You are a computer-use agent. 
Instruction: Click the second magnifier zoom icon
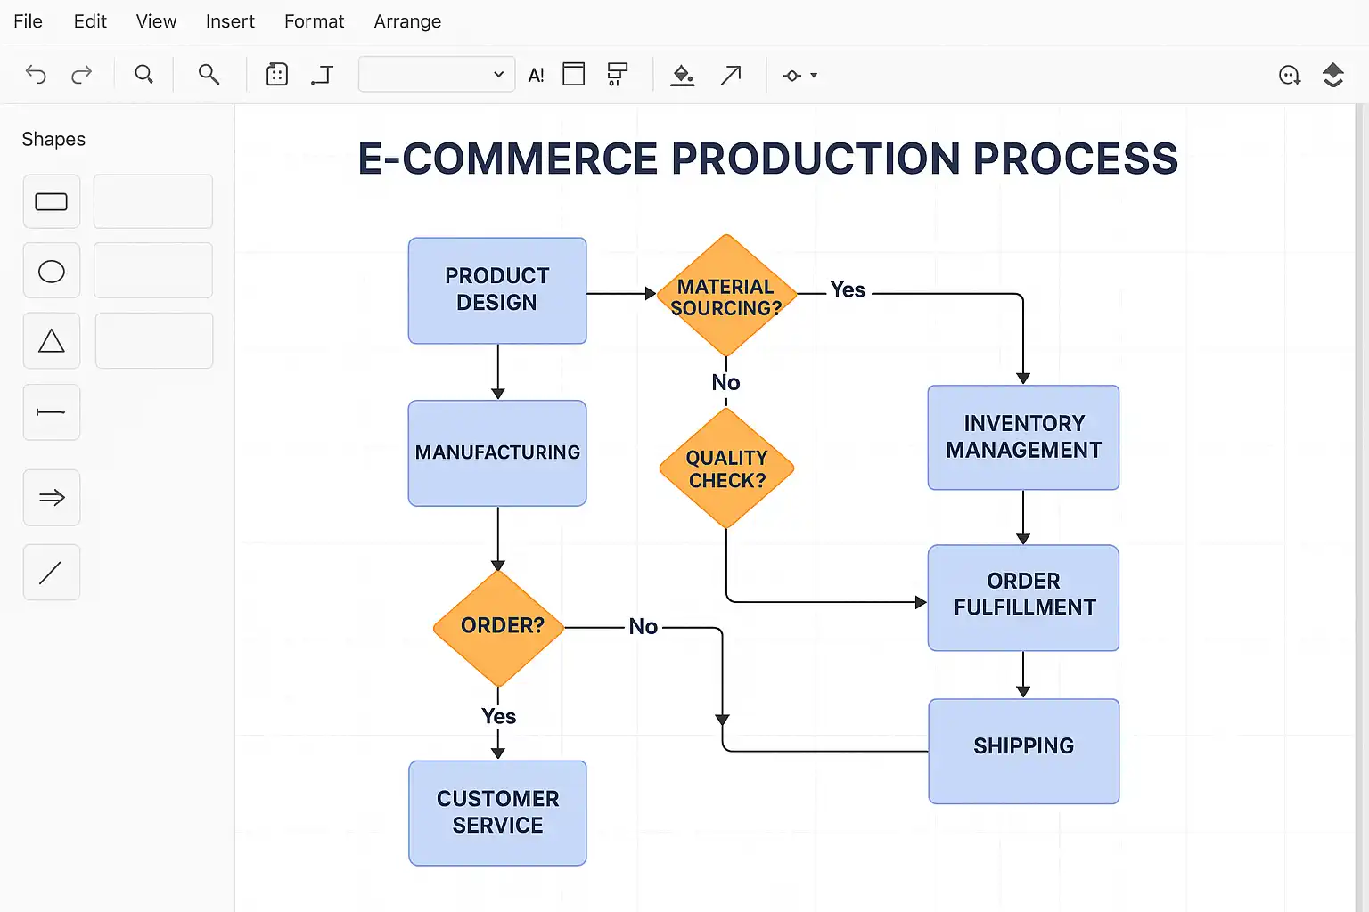pos(209,75)
